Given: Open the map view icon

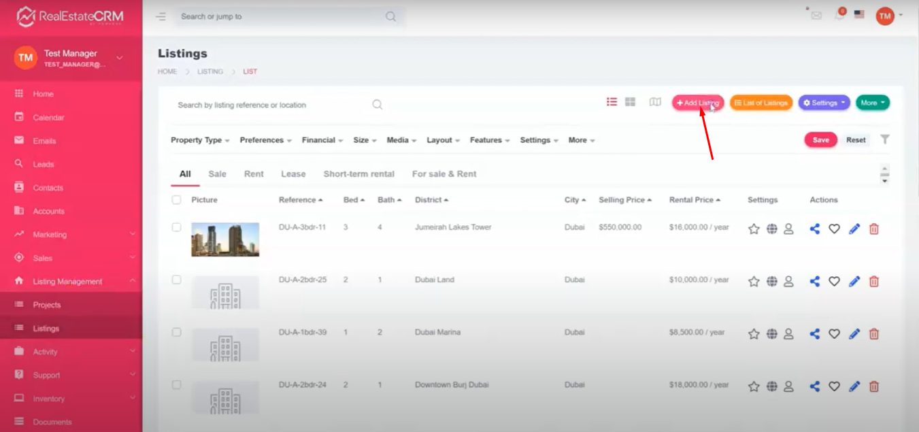Looking at the screenshot, I should click(x=655, y=102).
